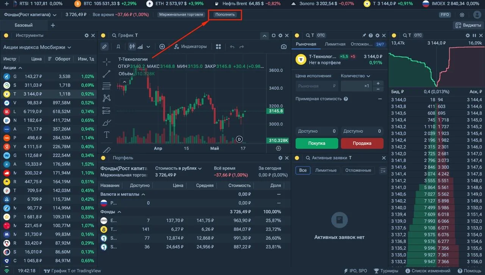Open the horizontal lines tool group

(106, 86)
